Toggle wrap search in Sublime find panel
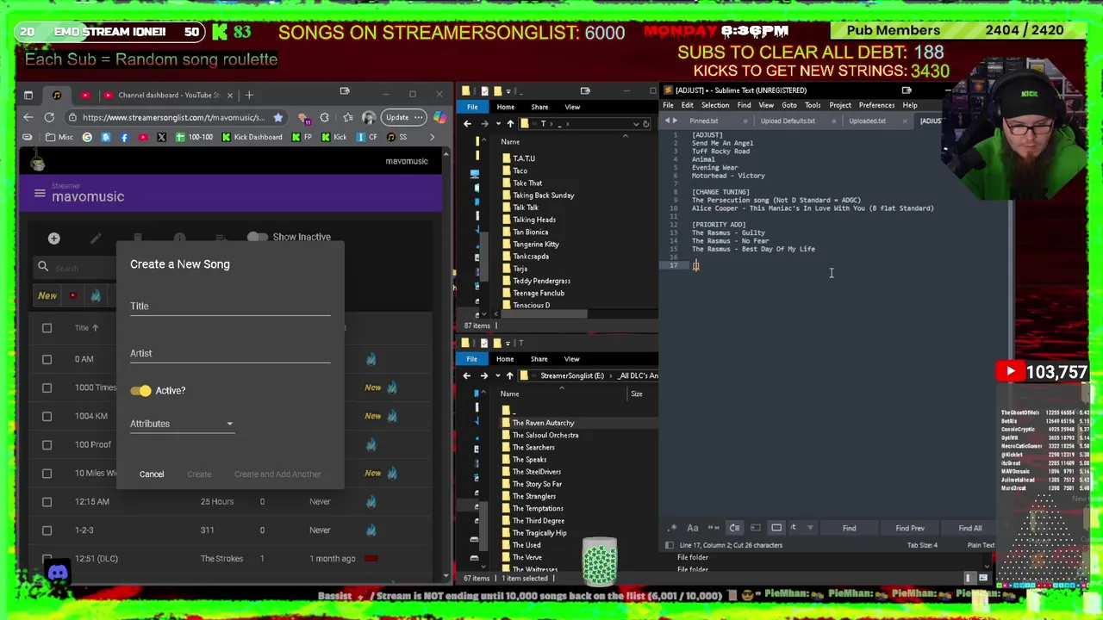This screenshot has width=1103, height=620. [734, 528]
